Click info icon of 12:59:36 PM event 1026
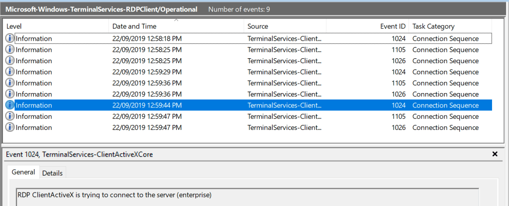 point(10,94)
